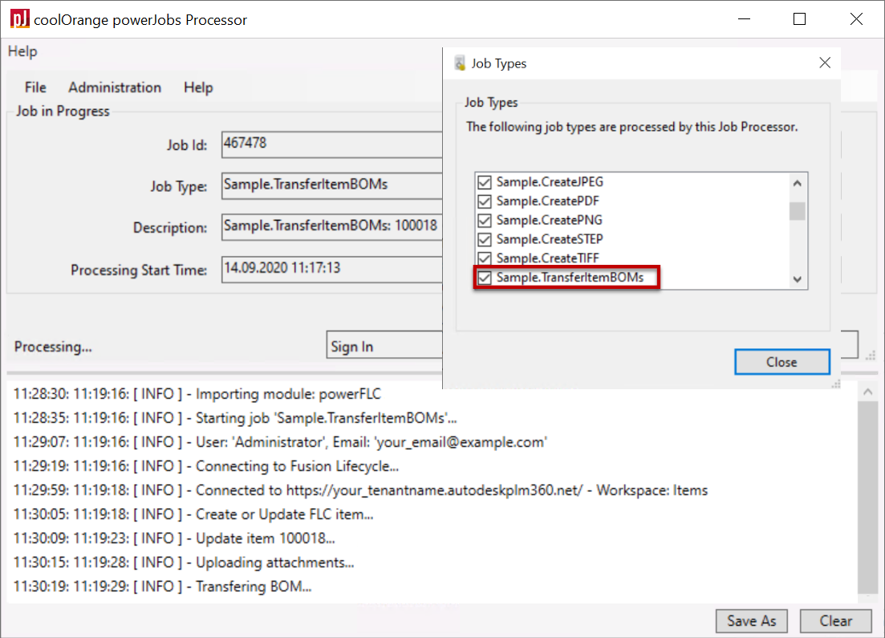Disable the Sample.TransferItemBOMs job type
The width and height of the screenshot is (885, 638).
[484, 278]
